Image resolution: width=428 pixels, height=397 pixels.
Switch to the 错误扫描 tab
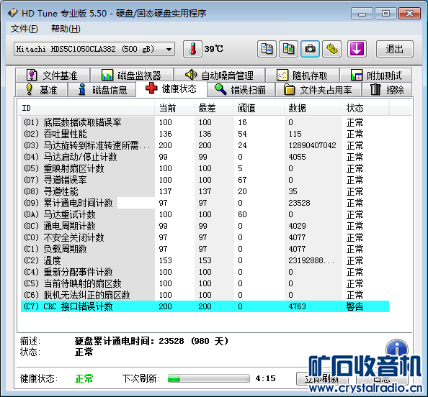241,90
